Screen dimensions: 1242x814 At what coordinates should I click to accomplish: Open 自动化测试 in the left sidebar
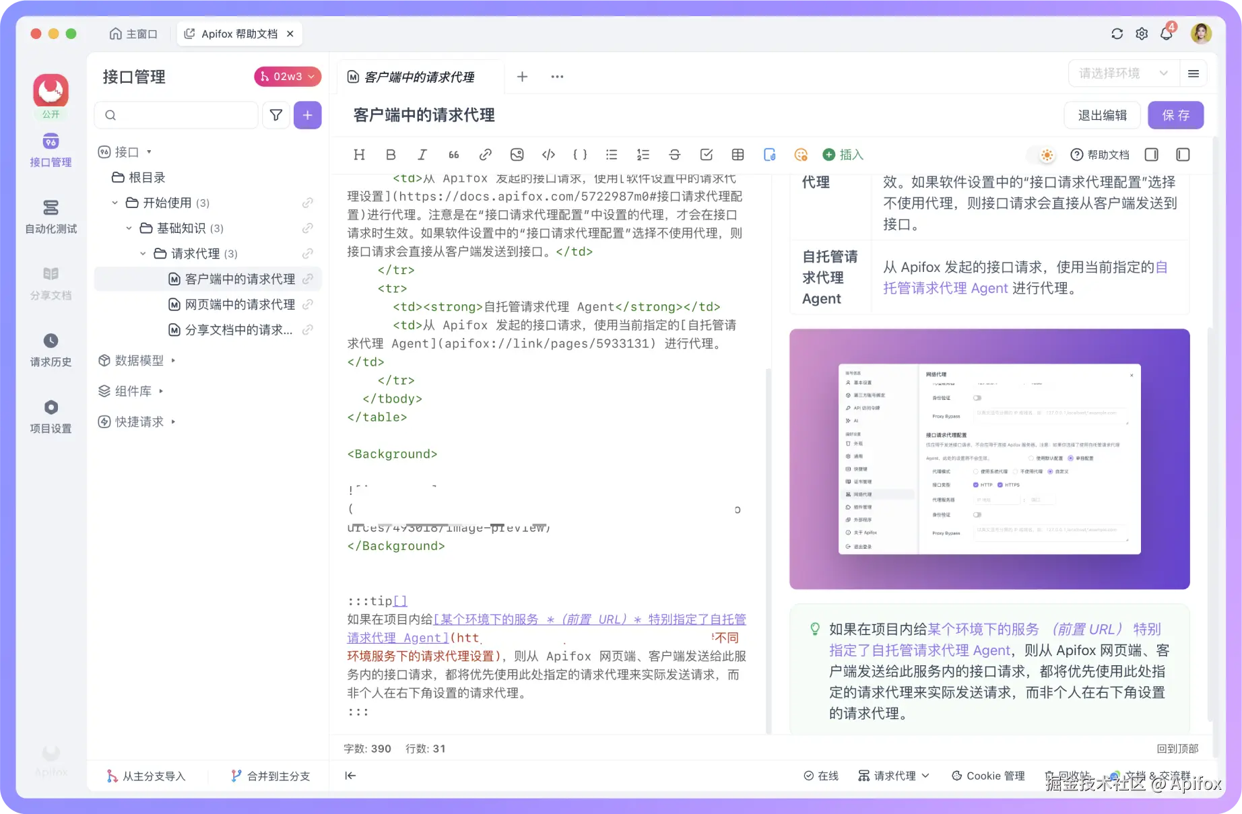(x=50, y=217)
